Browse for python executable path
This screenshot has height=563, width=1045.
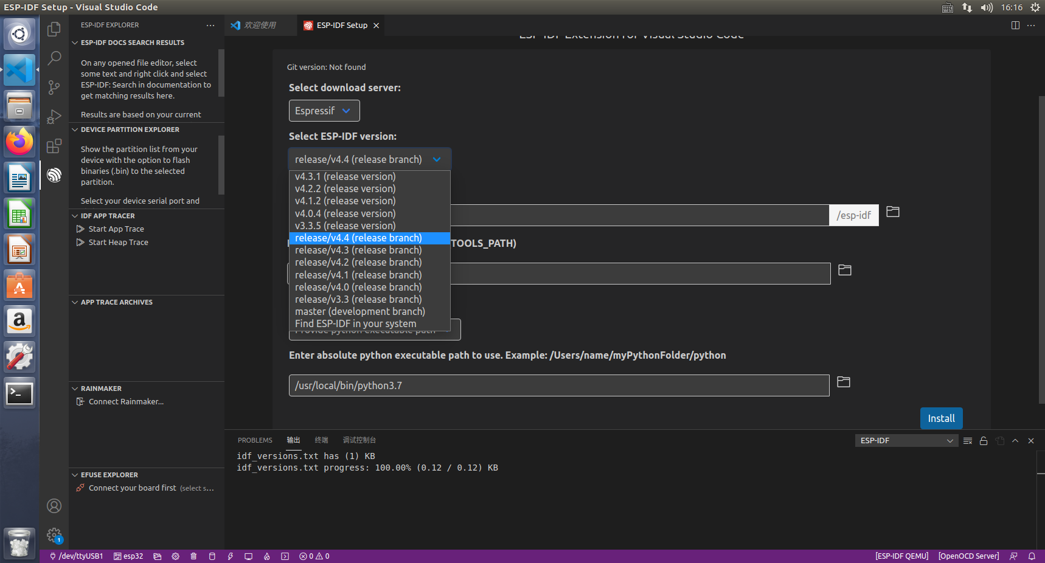[x=844, y=382]
